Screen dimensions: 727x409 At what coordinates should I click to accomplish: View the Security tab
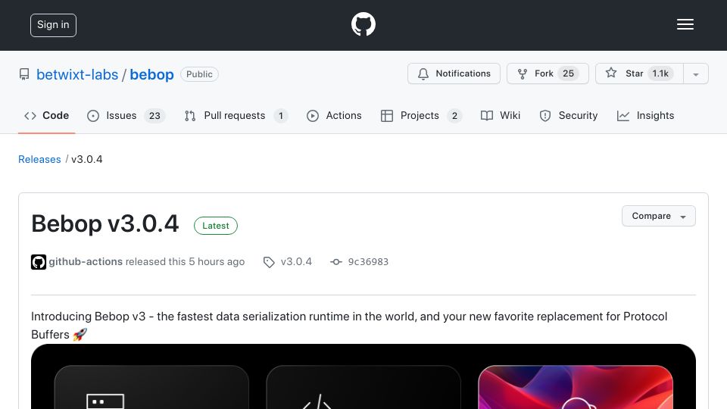click(569, 115)
